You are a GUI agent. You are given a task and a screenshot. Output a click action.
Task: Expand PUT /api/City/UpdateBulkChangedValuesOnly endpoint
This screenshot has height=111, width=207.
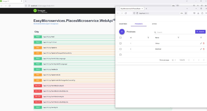tap(74, 80)
